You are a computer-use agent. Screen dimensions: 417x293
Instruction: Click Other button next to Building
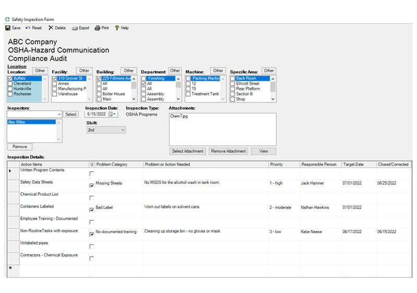tap(129, 71)
